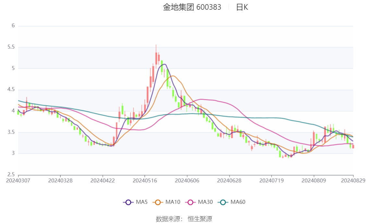The image size is (368, 223).
Task: Click the y-axis value 3
Action: [13, 153]
